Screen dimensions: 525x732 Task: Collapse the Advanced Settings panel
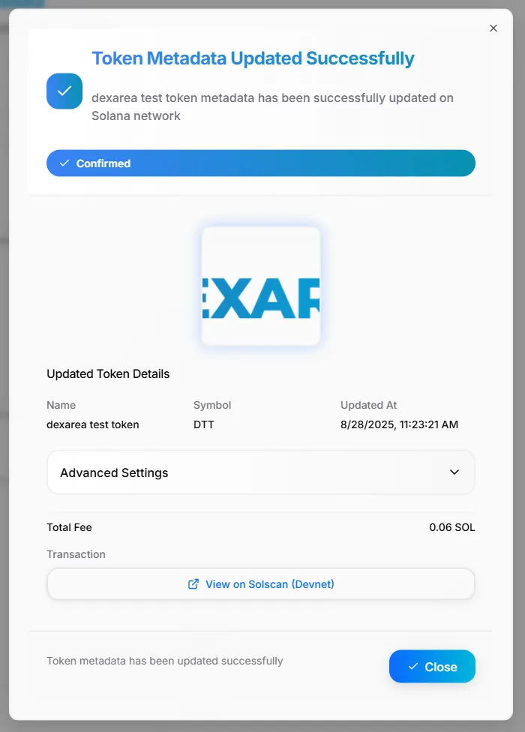click(x=260, y=472)
